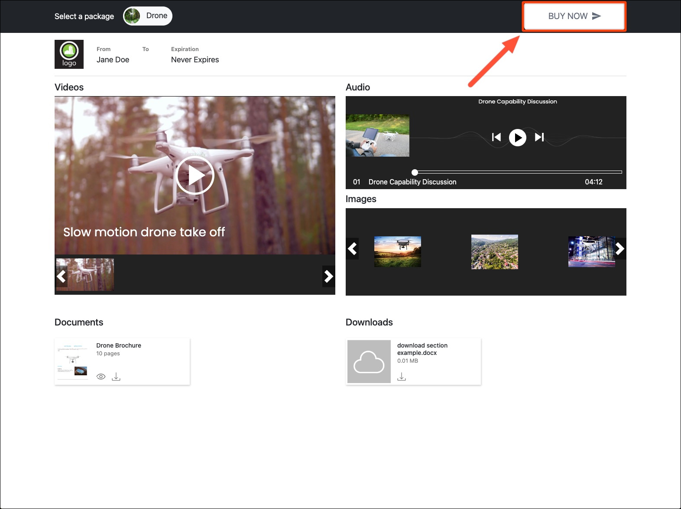Screen dimensions: 681x509
Task: Skip to previous audio track
Action: (496, 137)
